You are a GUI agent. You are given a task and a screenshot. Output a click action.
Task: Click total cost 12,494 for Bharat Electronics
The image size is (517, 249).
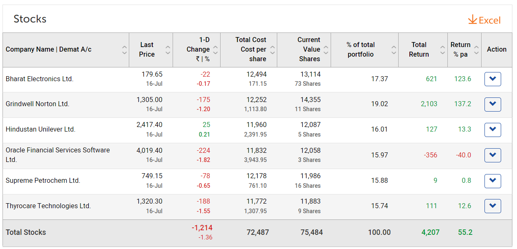[257, 75]
